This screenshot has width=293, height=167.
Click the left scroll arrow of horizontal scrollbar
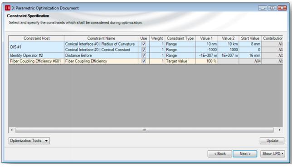tap(12, 130)
